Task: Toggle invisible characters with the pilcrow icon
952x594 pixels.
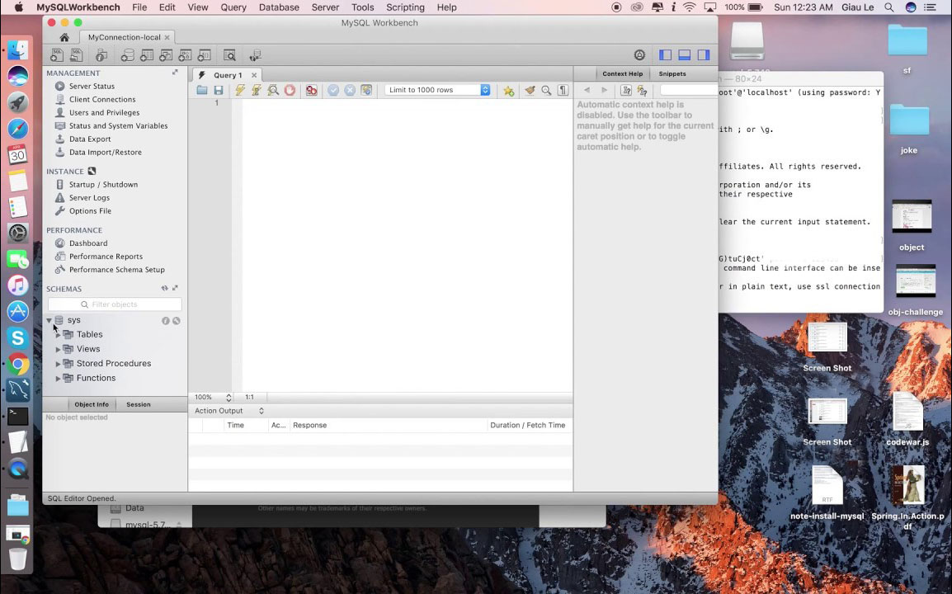Action: [x=563, y=90]
